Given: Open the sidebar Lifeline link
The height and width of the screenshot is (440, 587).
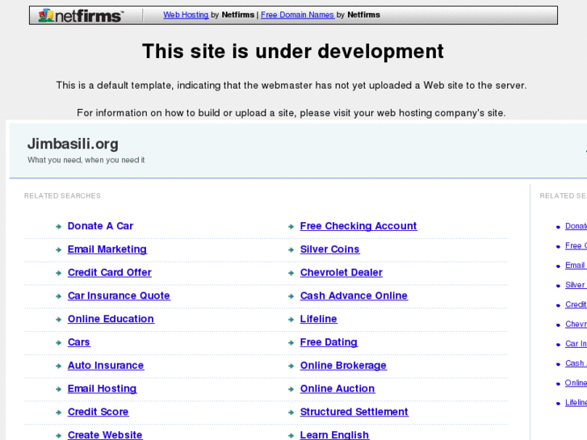Looking at the screenshot, I should tap(576, 402).
